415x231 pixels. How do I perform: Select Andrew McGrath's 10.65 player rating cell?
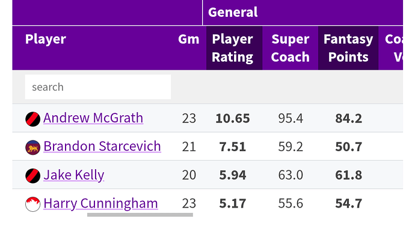coord(233,118)
